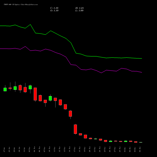
Task: Click the red candlestick for 30 Oct
Action: coord(20,88)
